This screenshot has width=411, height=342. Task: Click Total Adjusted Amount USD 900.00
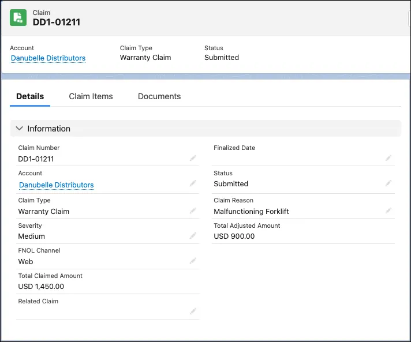point(234,236)
